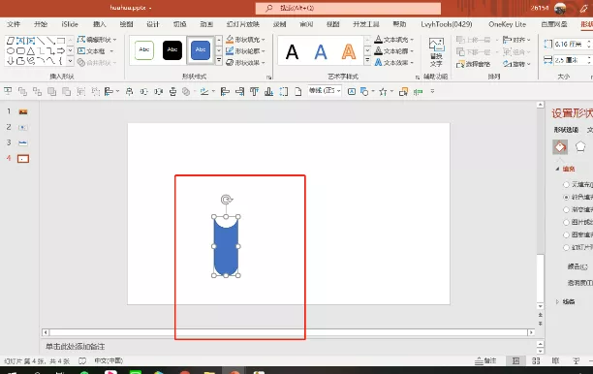The width and height of the screenshot is (593, 374).
Task: Switch to Normal view in the status bar
Action: pos(515,360)
